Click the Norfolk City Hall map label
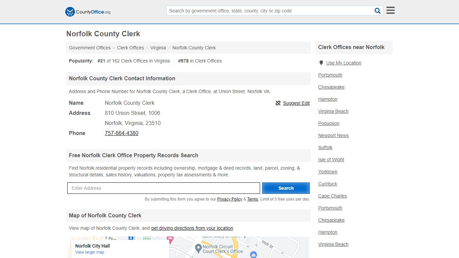This screenshot has height=258, width=459. click(x=92, y=246)
